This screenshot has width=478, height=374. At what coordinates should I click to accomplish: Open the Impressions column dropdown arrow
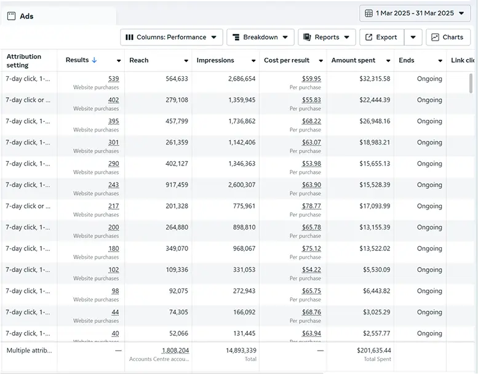click(x=253, y=61)
